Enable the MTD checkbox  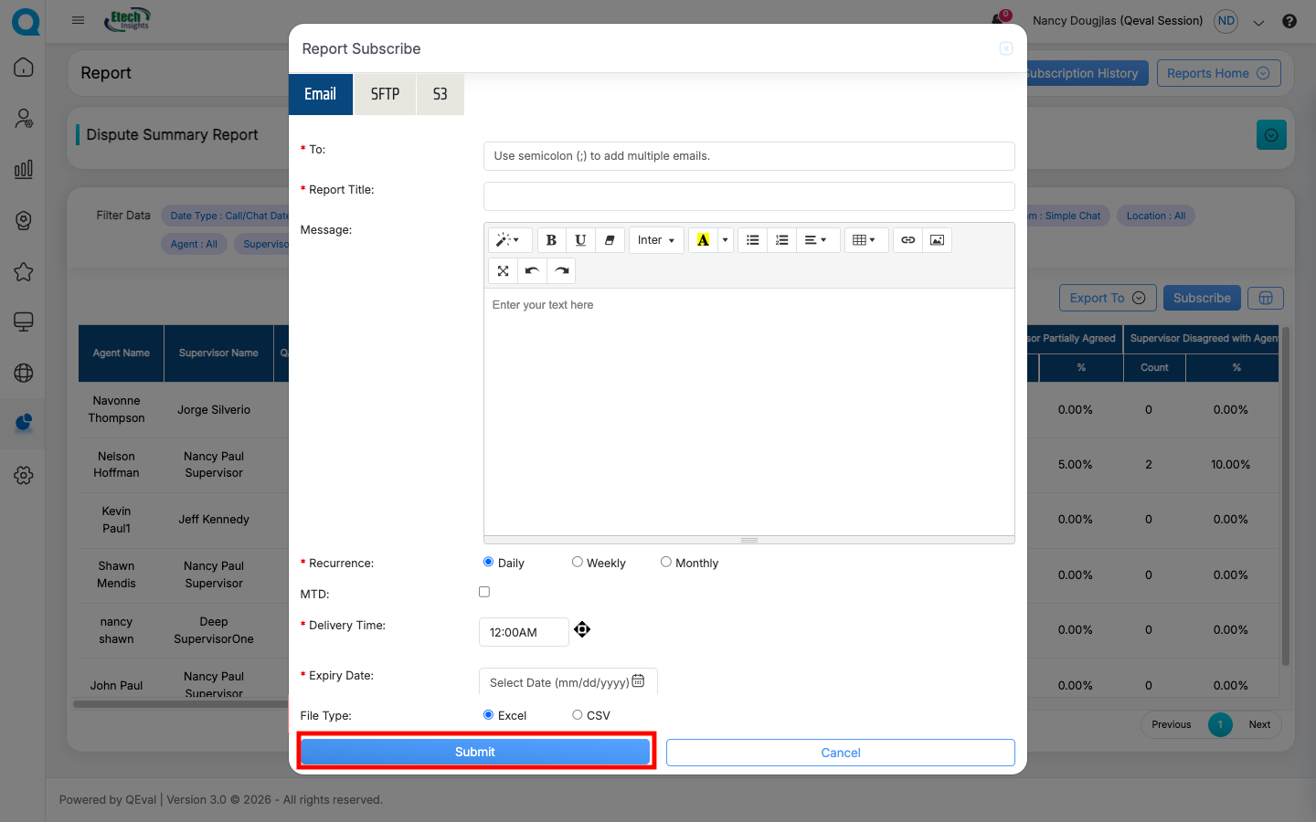[484, 592]
